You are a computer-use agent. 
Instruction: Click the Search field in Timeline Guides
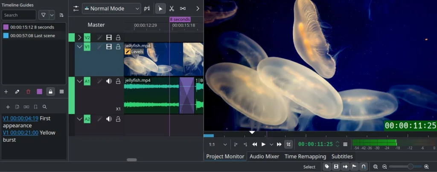pos(19,15)
